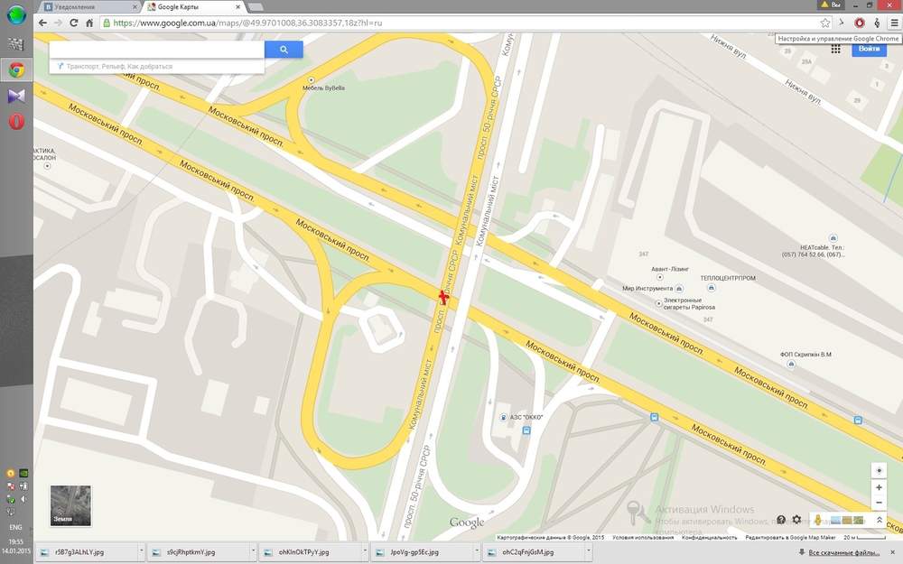The width and height of the screenshot is (903, 564).
Task: Open Редактировать в Google Map Maker link
Action: click(x=790, y=537)
